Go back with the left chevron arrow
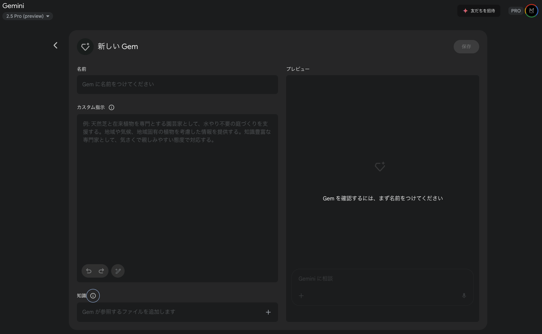The height and width of the screenshot is (334, 542). tap(55, 45)
